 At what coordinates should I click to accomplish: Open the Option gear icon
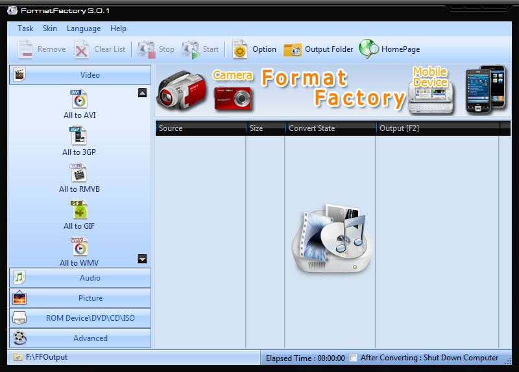239,49
